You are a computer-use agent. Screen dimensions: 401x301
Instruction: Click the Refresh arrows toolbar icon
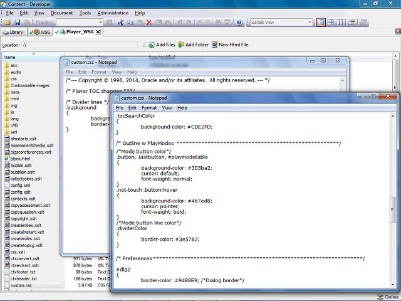coord(363,23)
